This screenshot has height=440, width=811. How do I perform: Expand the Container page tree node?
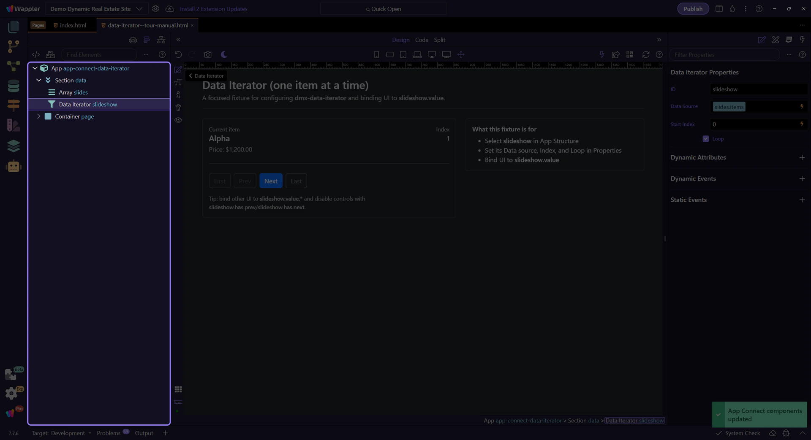pyautogui.click(x=39, y=116)
